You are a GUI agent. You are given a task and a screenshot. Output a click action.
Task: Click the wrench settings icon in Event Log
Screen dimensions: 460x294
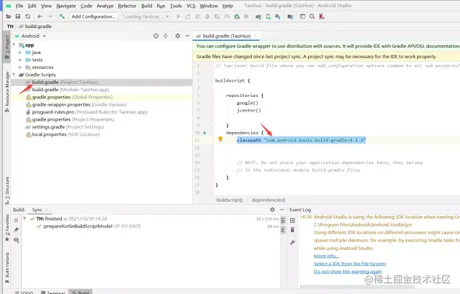(293, 242)
